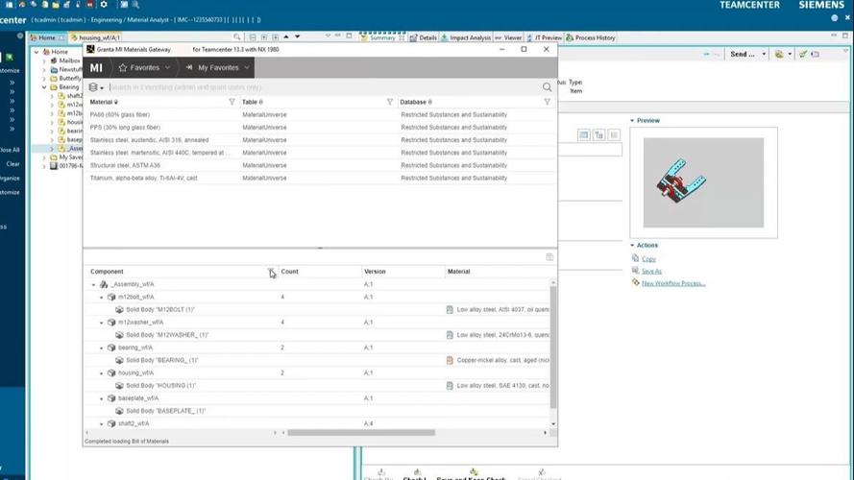
Task: Click the Low alloy steel, AISI 4037 material icon
Action: pyautogui.click(x=450, y=310)
